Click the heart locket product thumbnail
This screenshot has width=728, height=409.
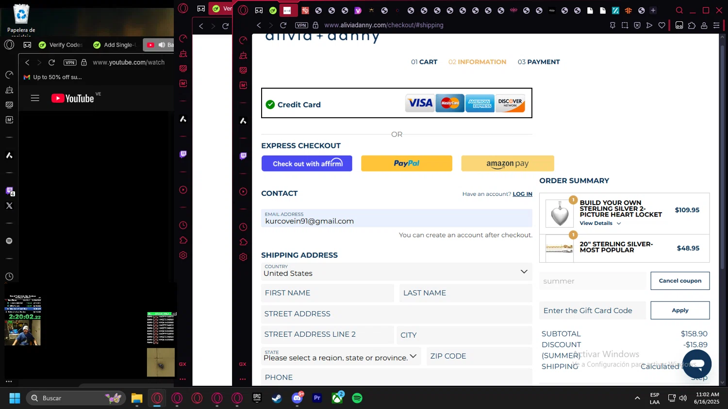pyautogui.click(x=560, y=214)
